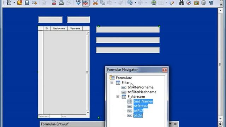Open the paste options dropdown arrow

click(115, 2)
